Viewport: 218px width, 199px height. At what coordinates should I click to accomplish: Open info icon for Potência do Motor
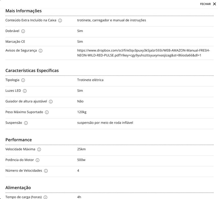(38, 160)
